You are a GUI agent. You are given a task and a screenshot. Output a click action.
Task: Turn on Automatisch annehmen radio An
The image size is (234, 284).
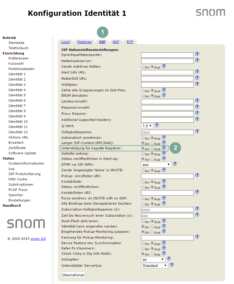pos(143,138)
